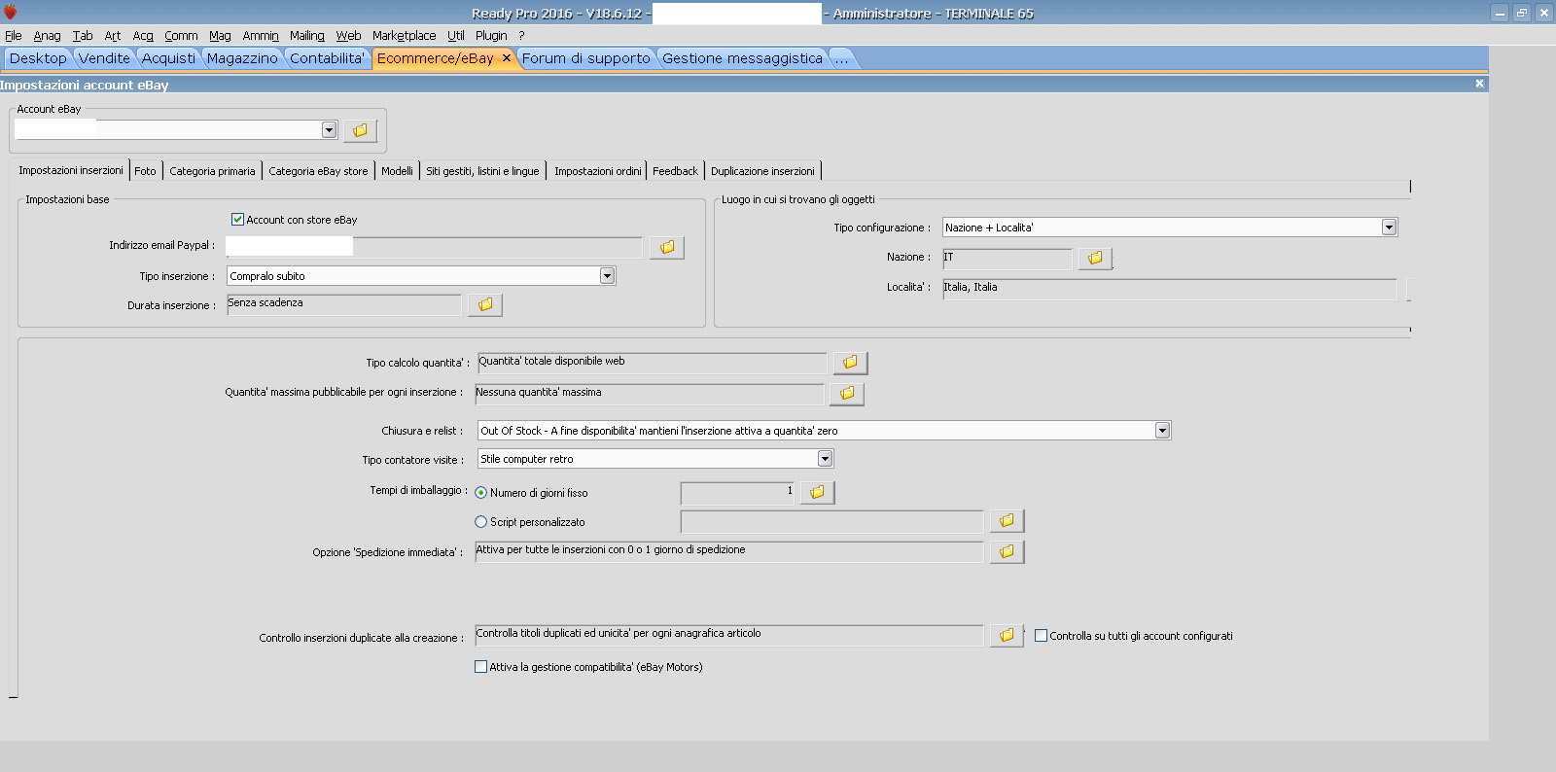Open the Art menu
The width and height of the screenshot is (1556, 772).
(x=113, y=36)
